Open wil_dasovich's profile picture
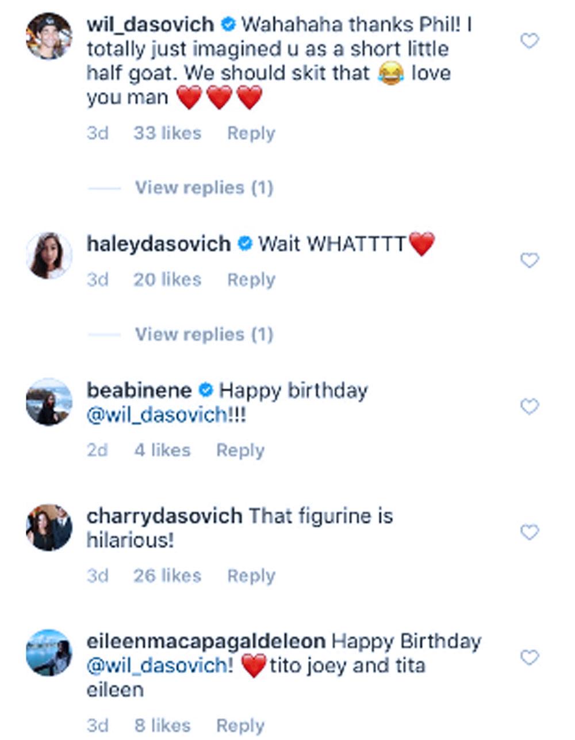The image size is (575, 740). (x=49, y=36)
